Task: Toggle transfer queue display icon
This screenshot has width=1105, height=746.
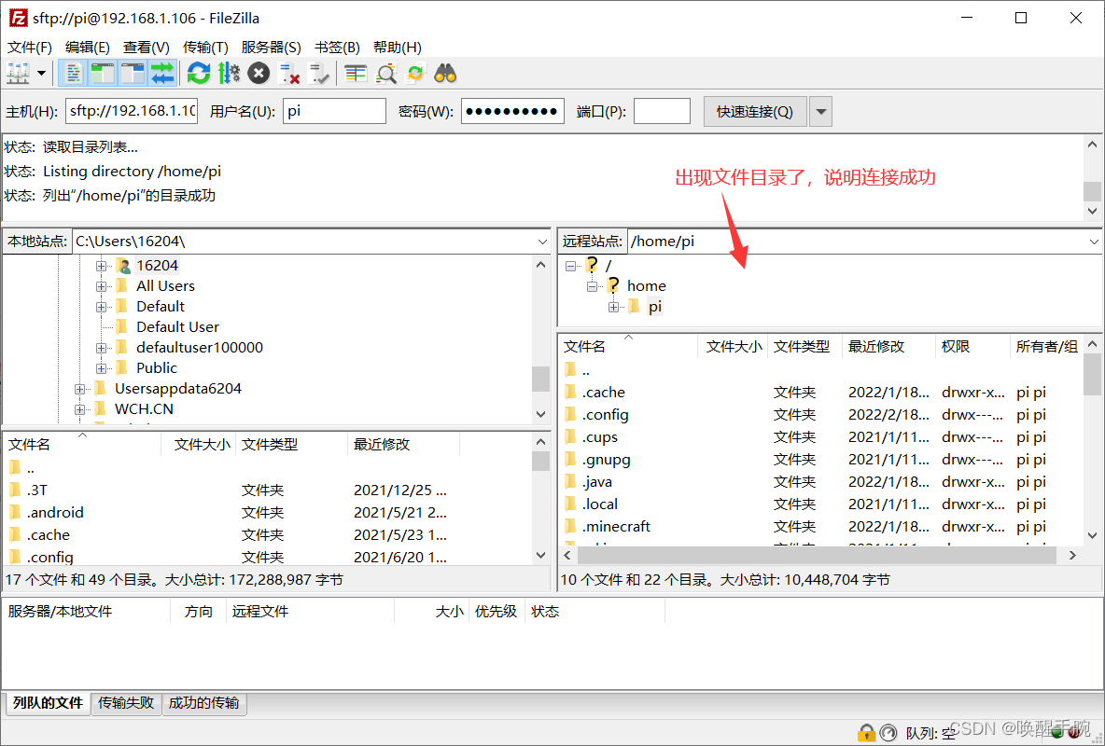Action: [162, 74]
